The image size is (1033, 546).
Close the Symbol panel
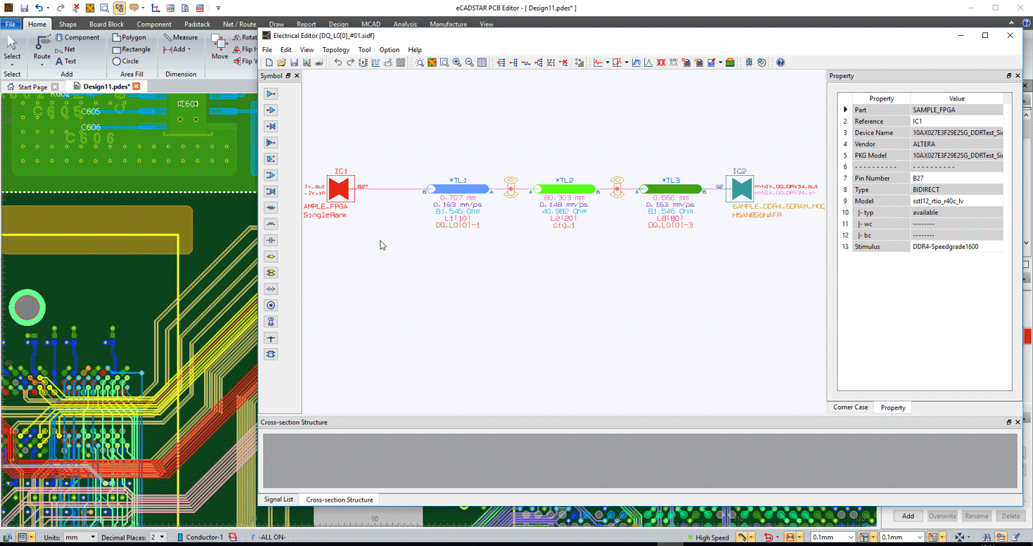pyautogui.click(x=297, y=76)
